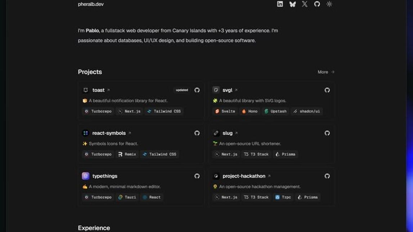
Task: Click the Prisma tag on slug
Action: 286,154
